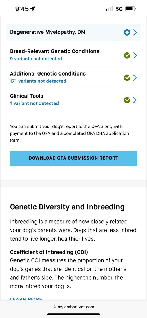
Task: Expand Breed-Relevant Genetic Conditions chevron
Action: click(x=135, y=55)
